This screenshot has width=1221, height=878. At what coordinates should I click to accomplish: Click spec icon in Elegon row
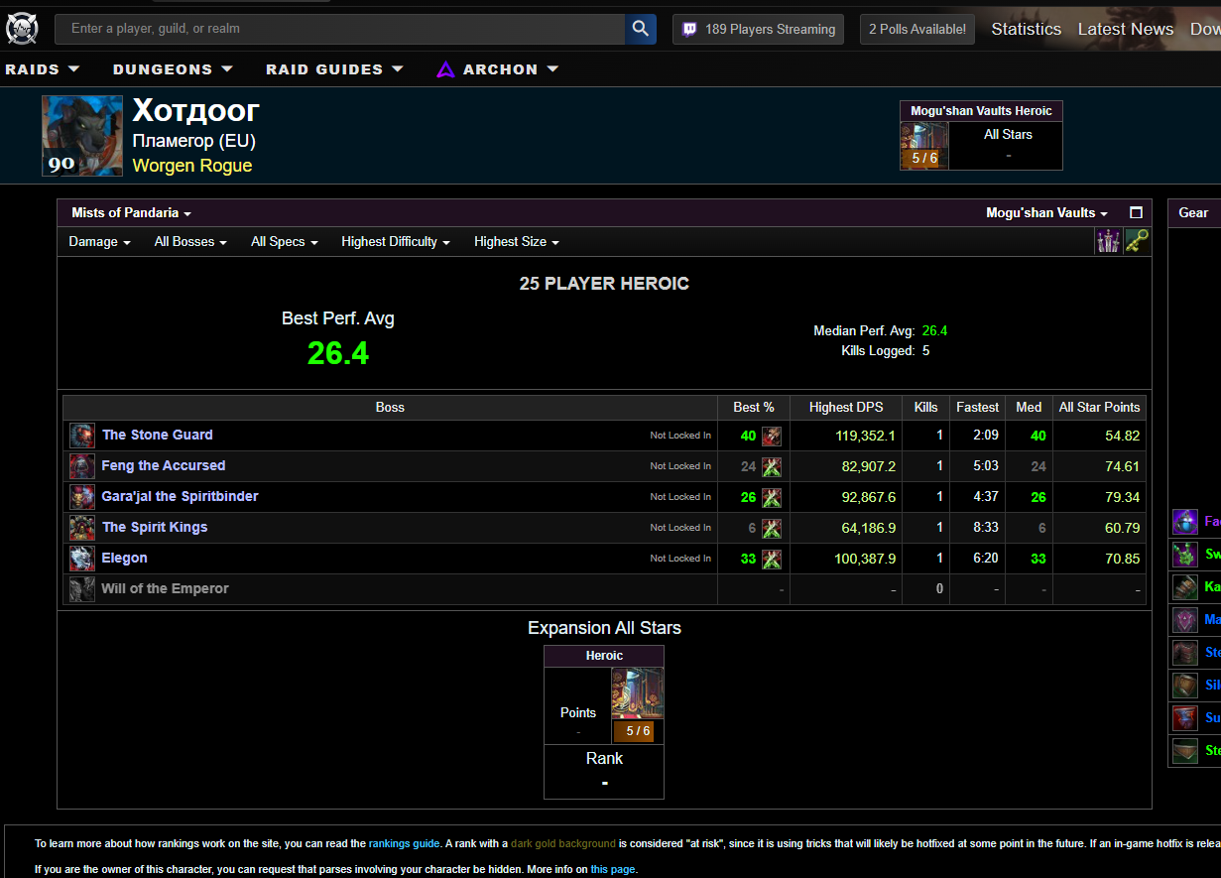[x=772, y=559]
